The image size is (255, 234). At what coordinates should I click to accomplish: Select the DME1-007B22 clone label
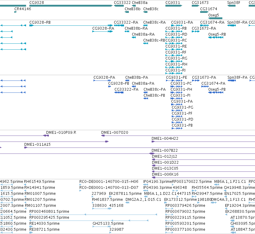click(x=165, y=151)
